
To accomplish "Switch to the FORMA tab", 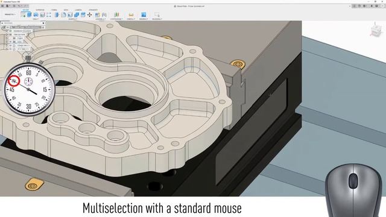I will pos(54,10).
